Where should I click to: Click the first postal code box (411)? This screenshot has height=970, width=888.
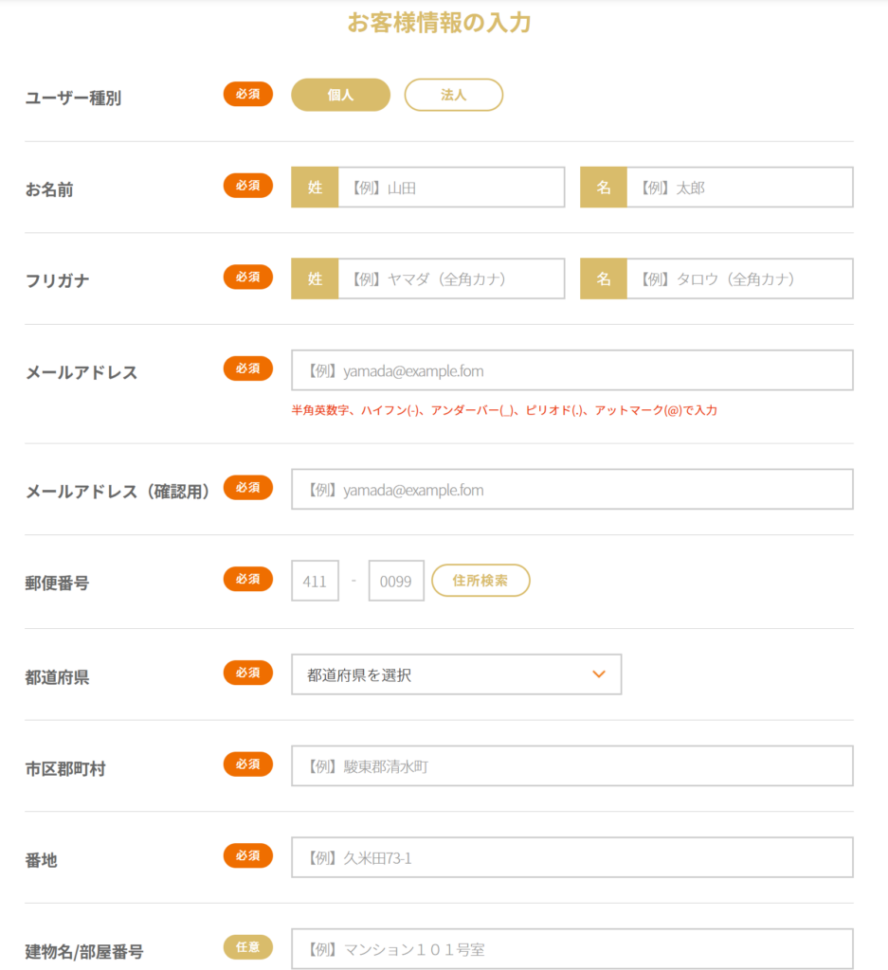(x=315, y=581)
